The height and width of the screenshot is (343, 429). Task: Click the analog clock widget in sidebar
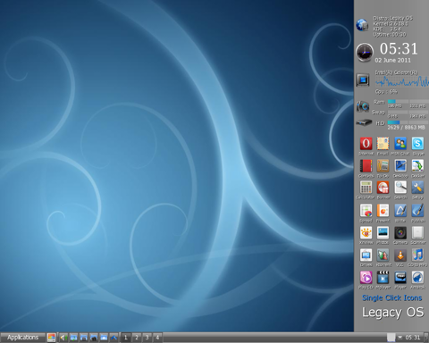tap(365, 52)
